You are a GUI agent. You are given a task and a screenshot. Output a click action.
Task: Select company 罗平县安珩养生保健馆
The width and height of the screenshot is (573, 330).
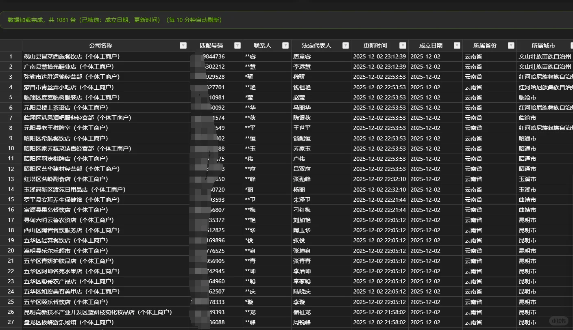[72, 200]
